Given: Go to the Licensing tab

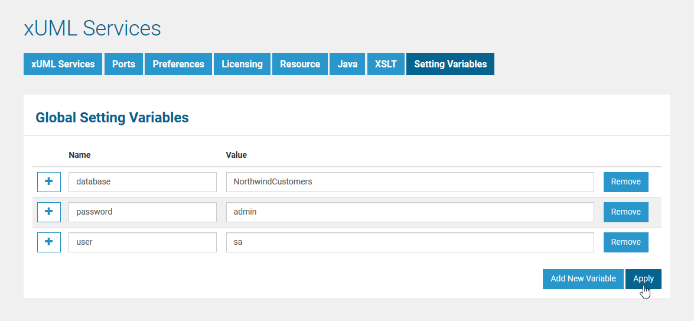Looking at the screenshot, I should [x=242, y=64].
